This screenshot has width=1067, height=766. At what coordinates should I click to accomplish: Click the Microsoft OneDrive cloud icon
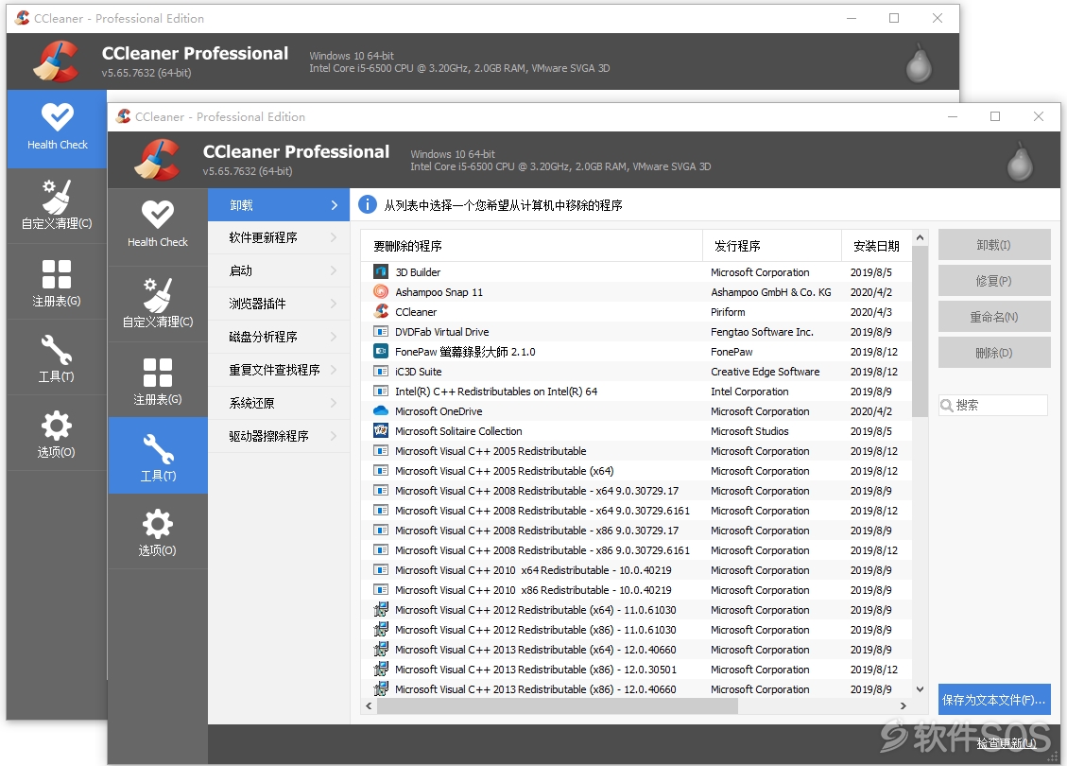pyautogui.click(x=381, y=410)
